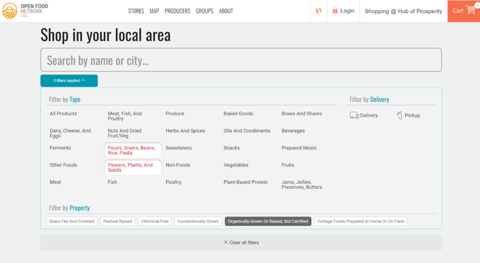The image size is (480, 263).
Task: Toggle the Fruits filter
Action: [288, 165]
